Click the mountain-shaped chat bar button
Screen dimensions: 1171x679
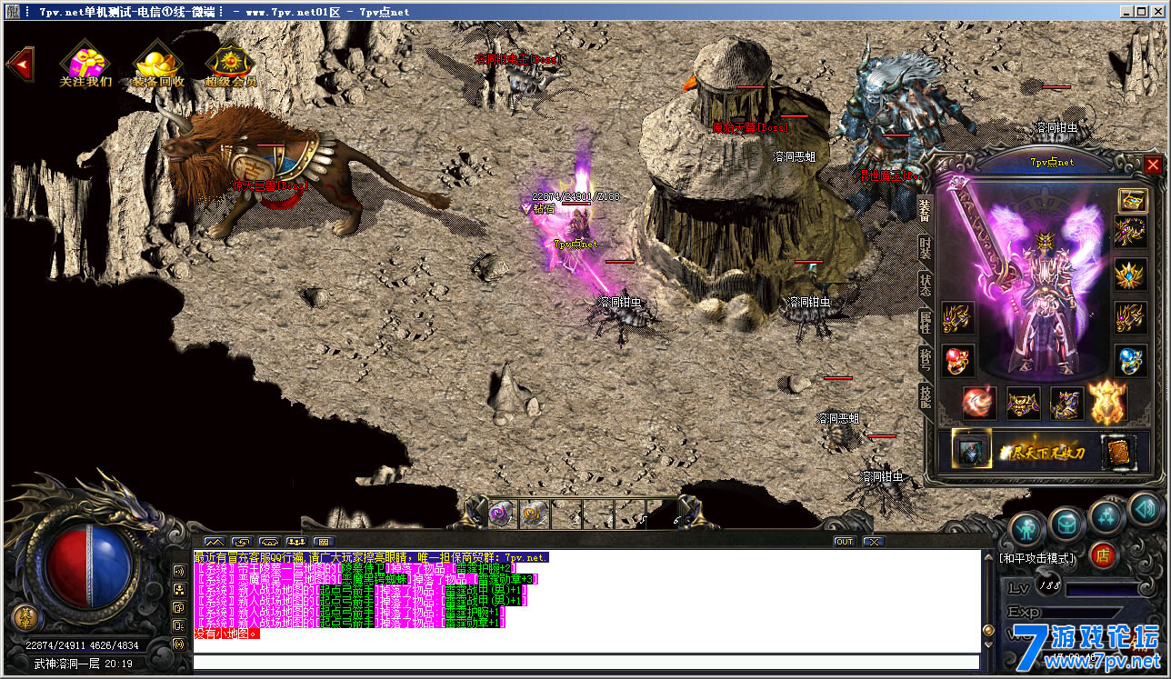215,542
